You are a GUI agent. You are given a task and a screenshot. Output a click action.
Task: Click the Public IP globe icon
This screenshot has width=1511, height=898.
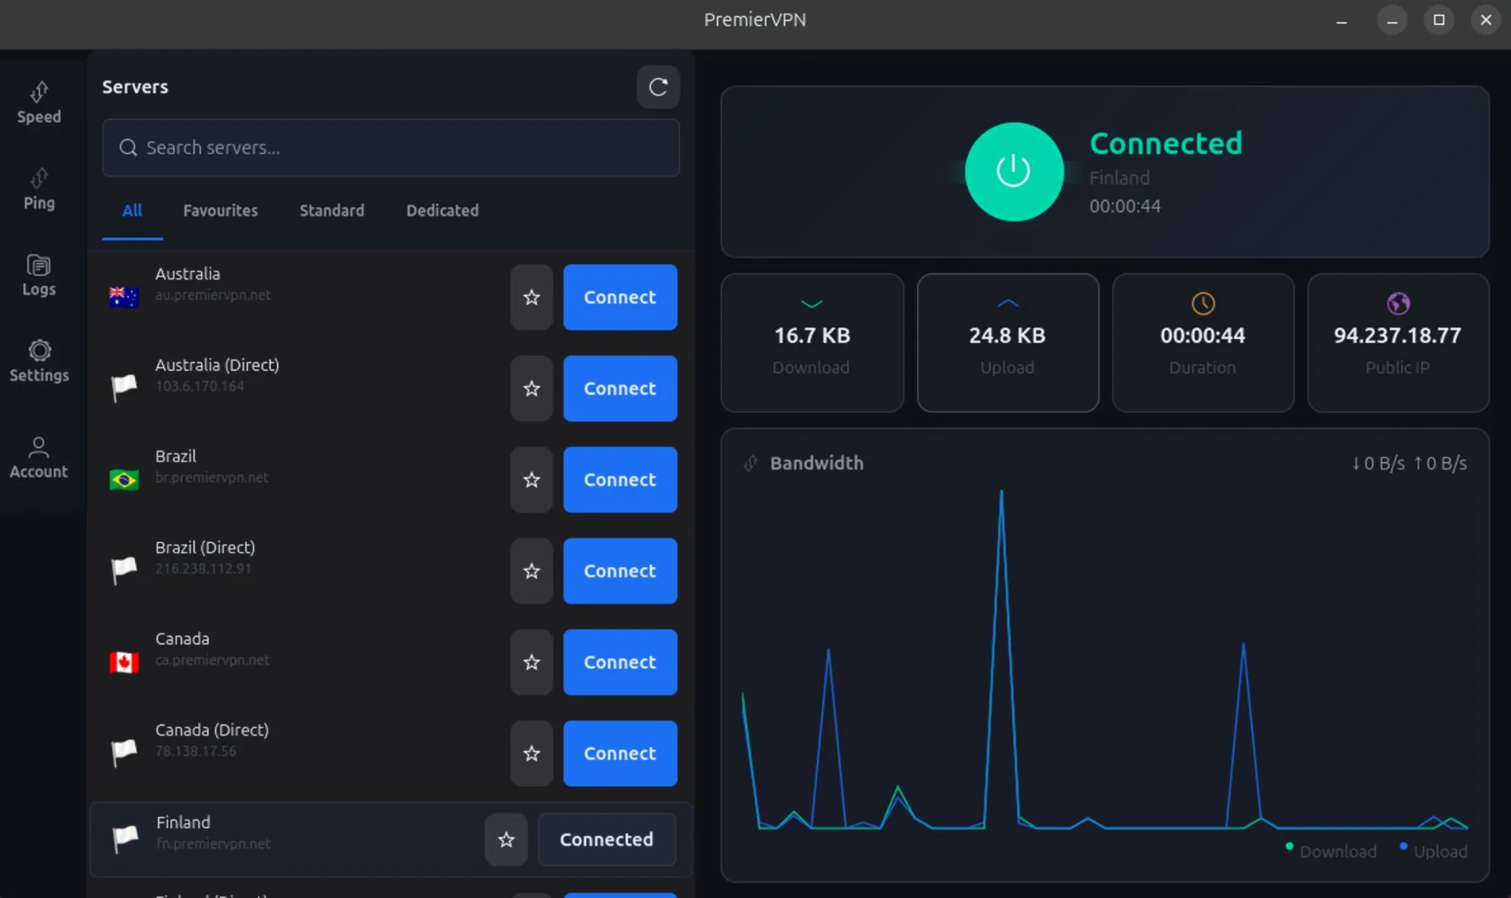tap(1397, 303)
